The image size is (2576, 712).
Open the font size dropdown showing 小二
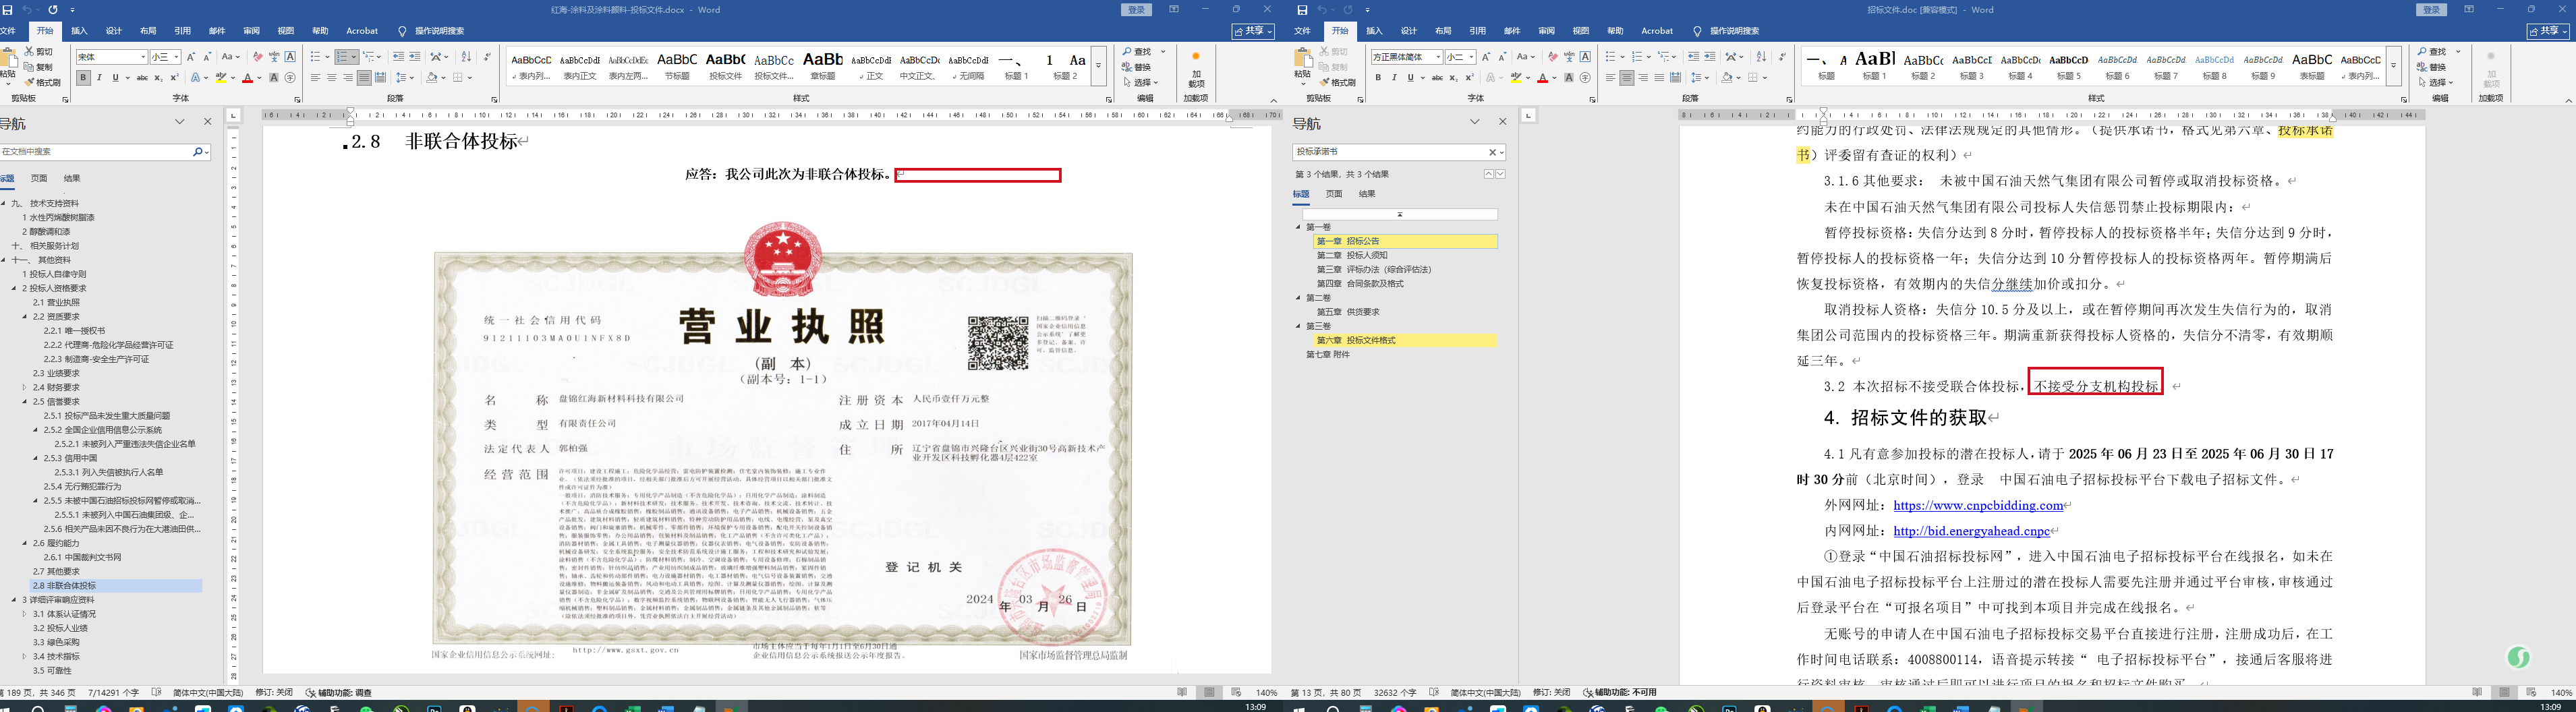pos(1471,57)
